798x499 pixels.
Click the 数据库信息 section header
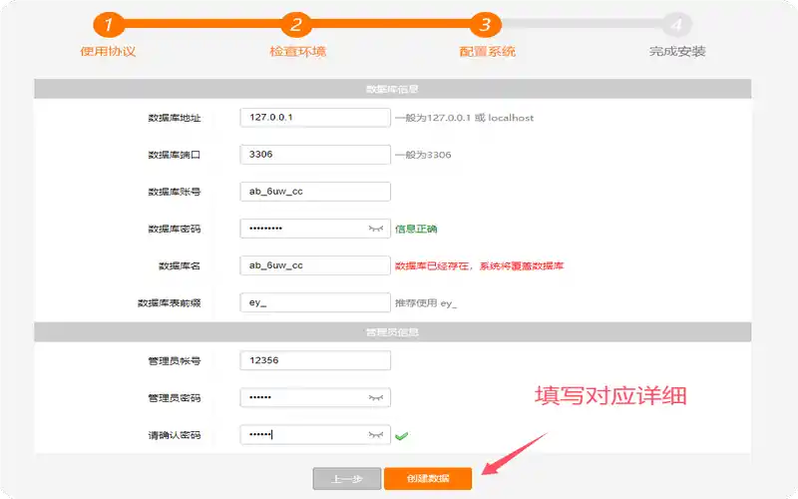tap(392, 89)
